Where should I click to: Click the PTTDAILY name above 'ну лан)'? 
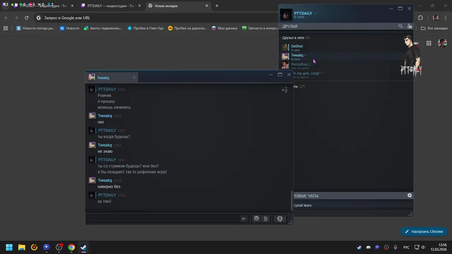(107, 195)
